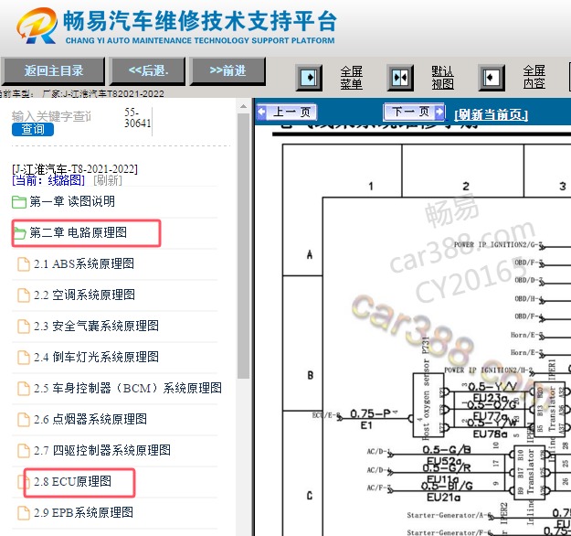Click the sidebar vertical scrollbar thumb

point(243,246)
